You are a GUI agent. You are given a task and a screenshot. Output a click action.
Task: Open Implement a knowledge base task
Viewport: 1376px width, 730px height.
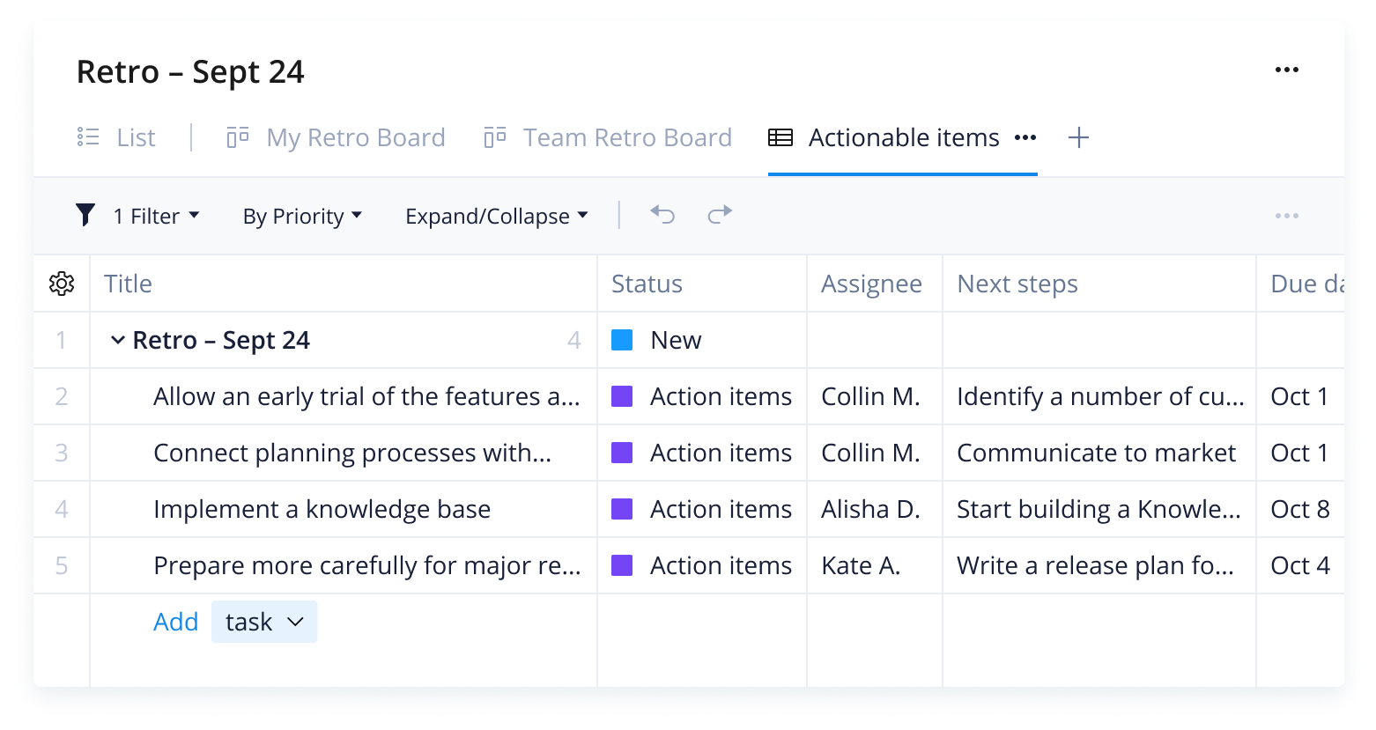(322, 509)
